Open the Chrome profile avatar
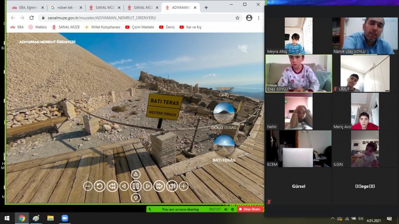 pos(249,18)
